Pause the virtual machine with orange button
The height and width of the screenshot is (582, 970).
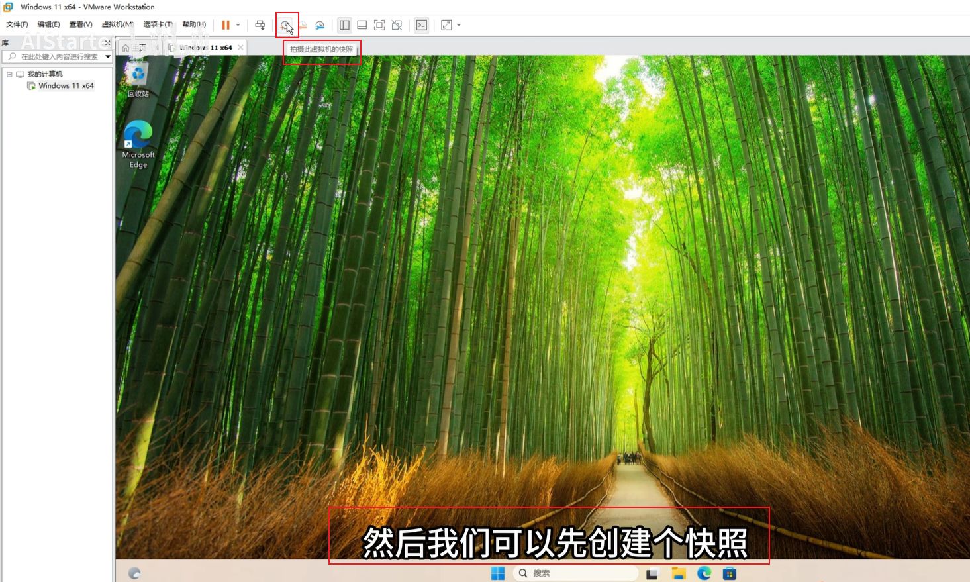click(226, 25)
